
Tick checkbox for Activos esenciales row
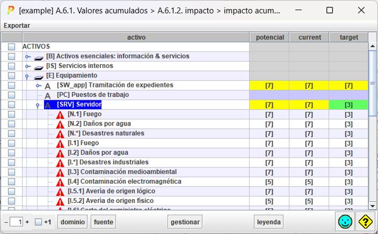11,56
